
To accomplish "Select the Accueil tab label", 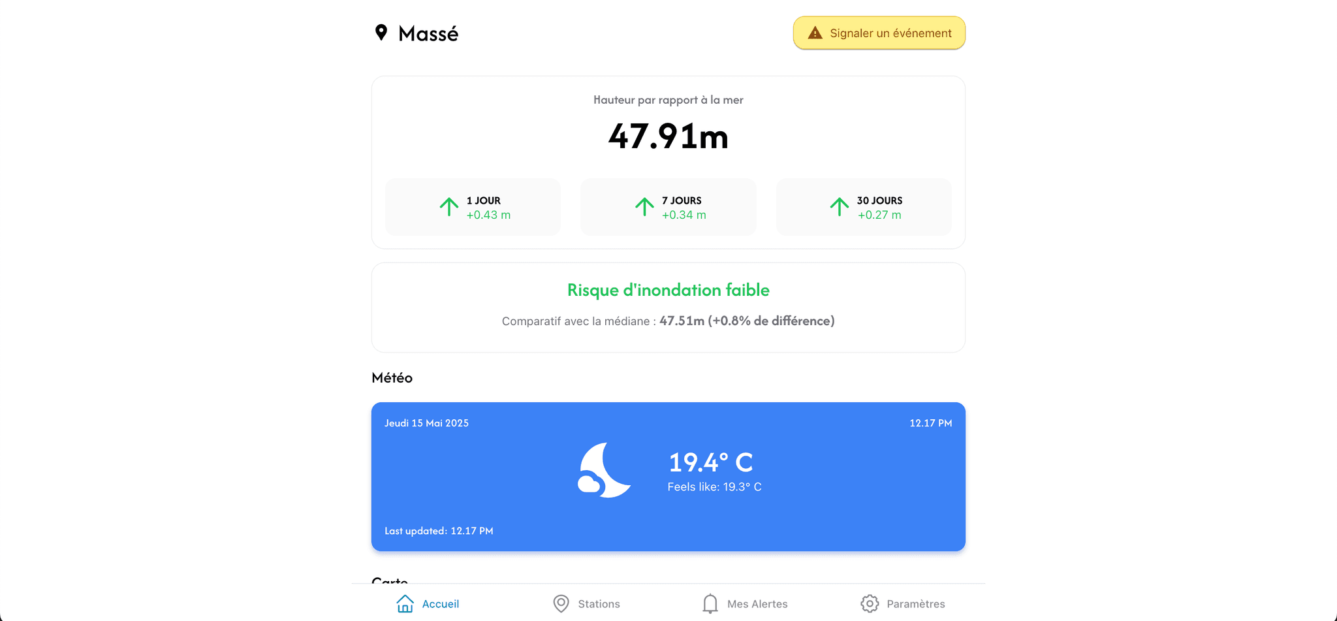I will pyautogui.click(x=441, y=604).
